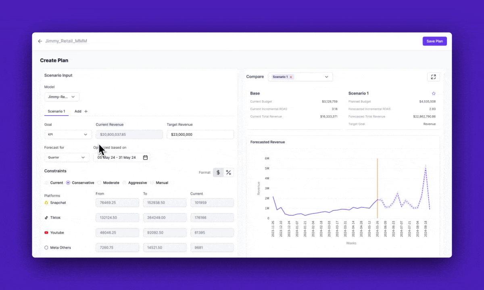Click Snapchat To value 152938.50
This screenshot has width=484, height=290.
tap(165, 203)
